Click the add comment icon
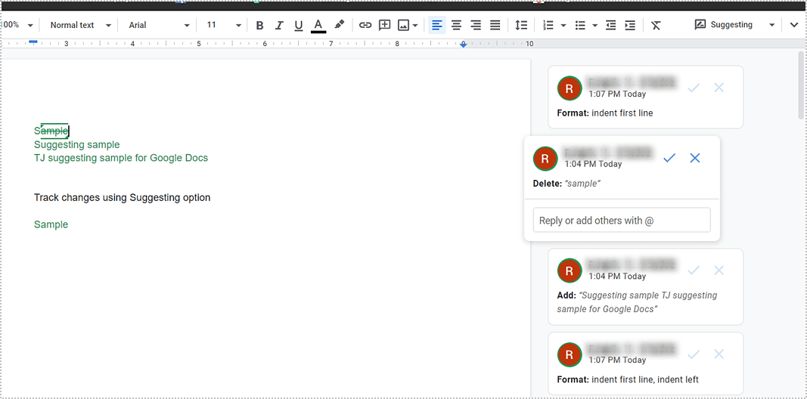This screenshot has width=807, height=399. pyautogui.click(x=385, y=25)
